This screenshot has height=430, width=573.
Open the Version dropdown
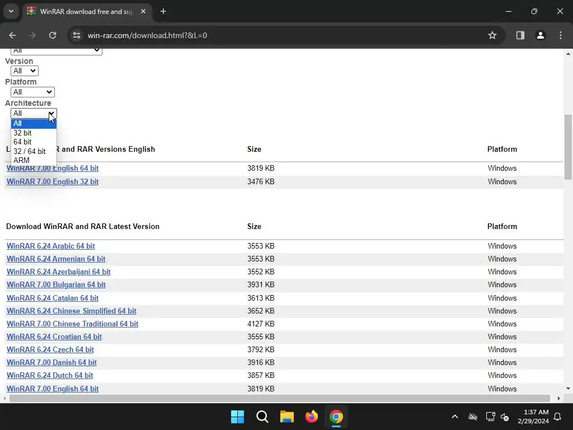point(25,71)
